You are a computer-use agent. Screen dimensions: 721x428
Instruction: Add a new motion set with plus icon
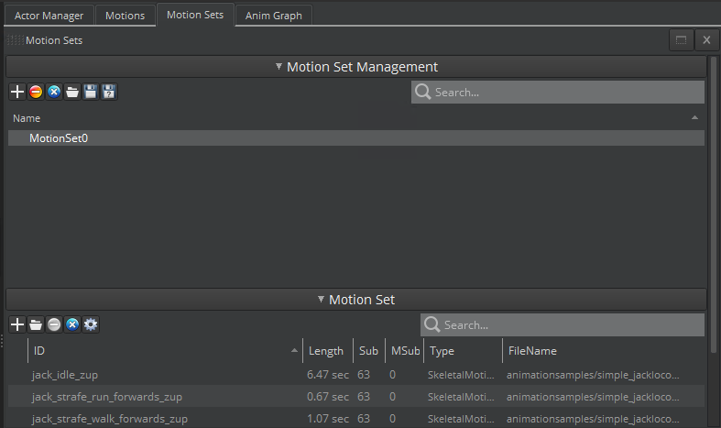click(x=16, y=92)
